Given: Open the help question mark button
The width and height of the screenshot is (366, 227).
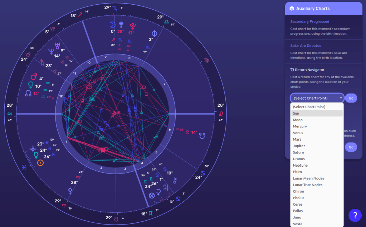Looking at the screenshot, I should (x=355, y=215).
